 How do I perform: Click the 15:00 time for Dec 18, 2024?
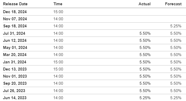coord(58,12)
